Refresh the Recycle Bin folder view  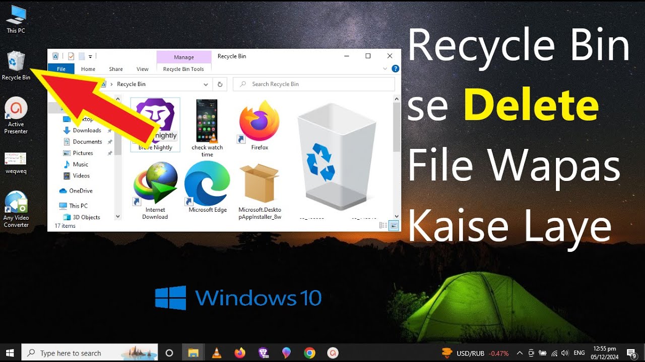point(220,84)
